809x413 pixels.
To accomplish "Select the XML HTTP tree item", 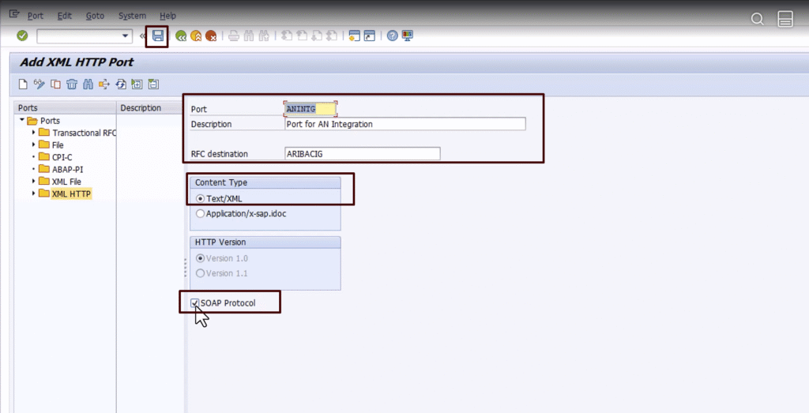I will 71,194.
